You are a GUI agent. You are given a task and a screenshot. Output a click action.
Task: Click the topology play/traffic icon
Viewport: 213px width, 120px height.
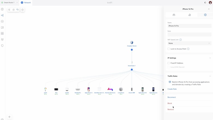tap(13, 10)
